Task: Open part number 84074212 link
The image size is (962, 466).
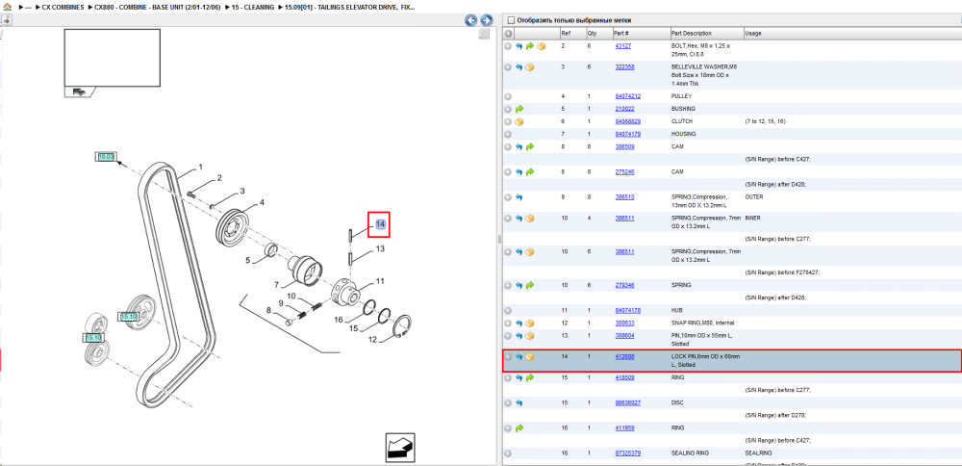Action: point(627,96)
